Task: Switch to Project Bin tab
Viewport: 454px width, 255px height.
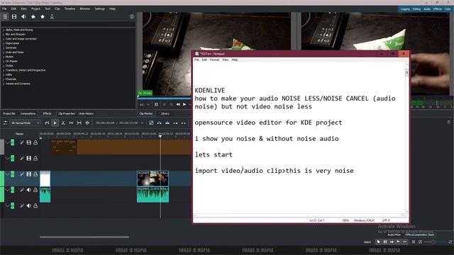Action: [x=9, y=113]
